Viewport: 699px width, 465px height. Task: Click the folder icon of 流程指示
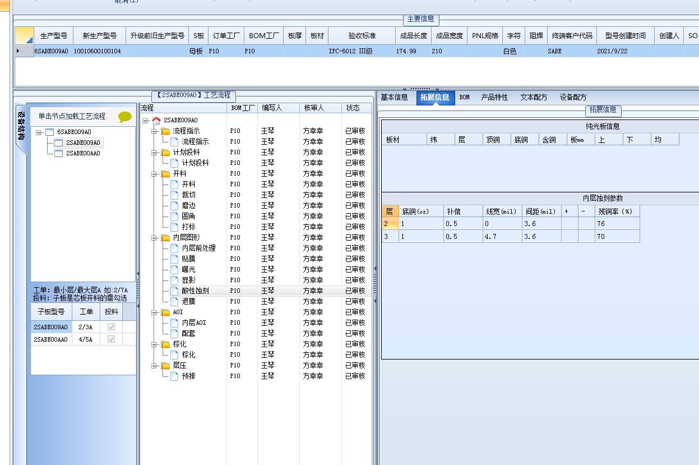(x=165, y=131)
